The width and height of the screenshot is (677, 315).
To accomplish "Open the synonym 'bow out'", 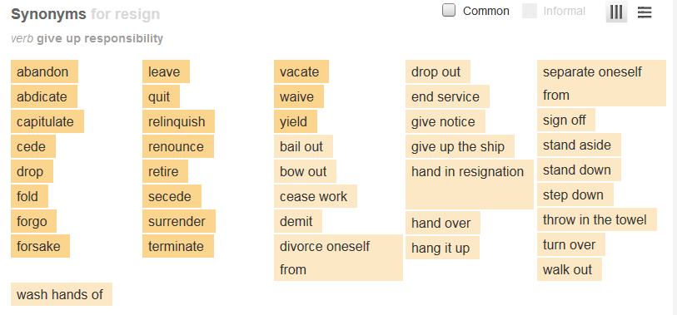I will (x=305, y=171).
